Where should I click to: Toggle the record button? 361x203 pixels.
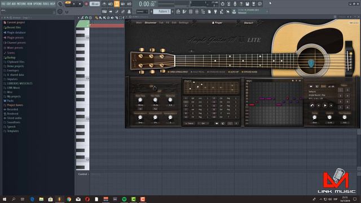click(86, 4)
